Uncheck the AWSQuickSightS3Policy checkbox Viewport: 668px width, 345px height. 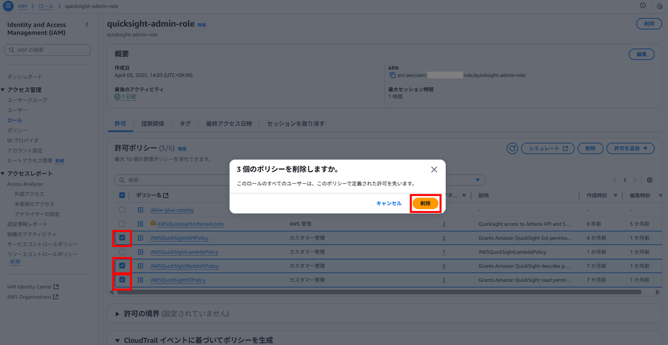(122, 280)
